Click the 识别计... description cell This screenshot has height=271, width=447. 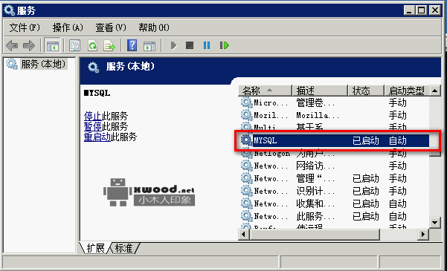click(315, 192)
